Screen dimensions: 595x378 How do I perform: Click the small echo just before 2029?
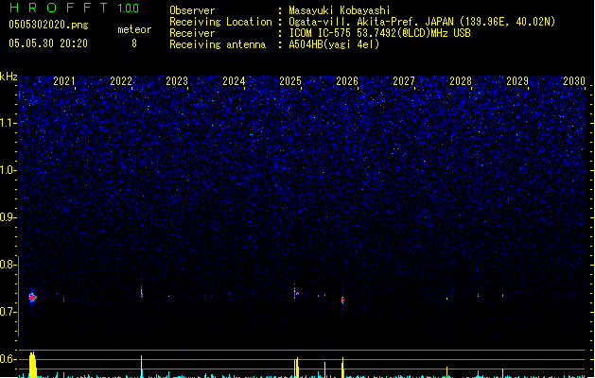pyautogui.click(x=503, y=296)
